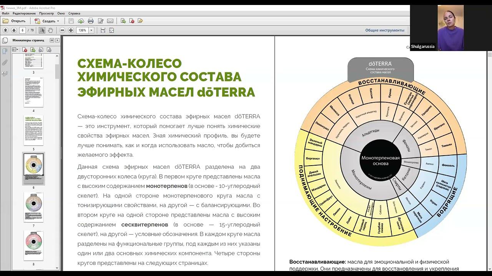Select page 8 thumbnail
The image size is (492, 276).
click(33, 245)
